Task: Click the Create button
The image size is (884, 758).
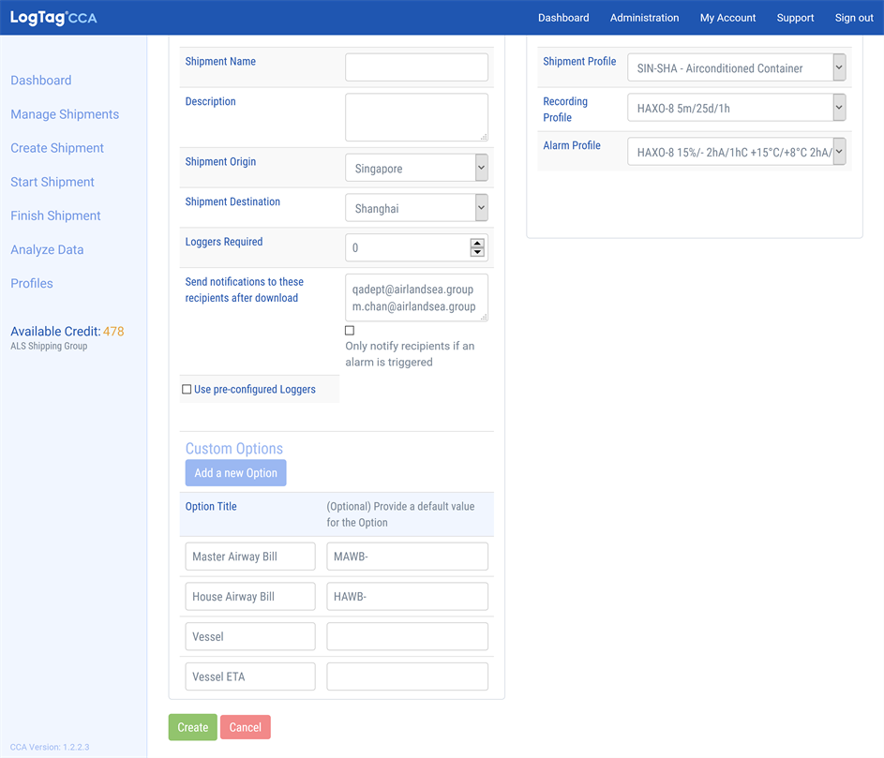Action: point(192,727)
